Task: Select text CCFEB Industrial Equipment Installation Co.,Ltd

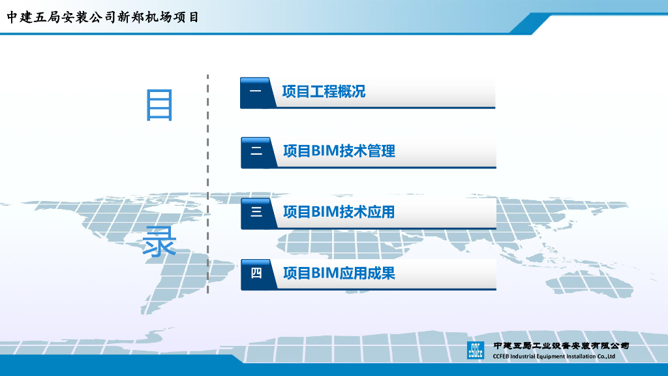Action: pos(554,356)
